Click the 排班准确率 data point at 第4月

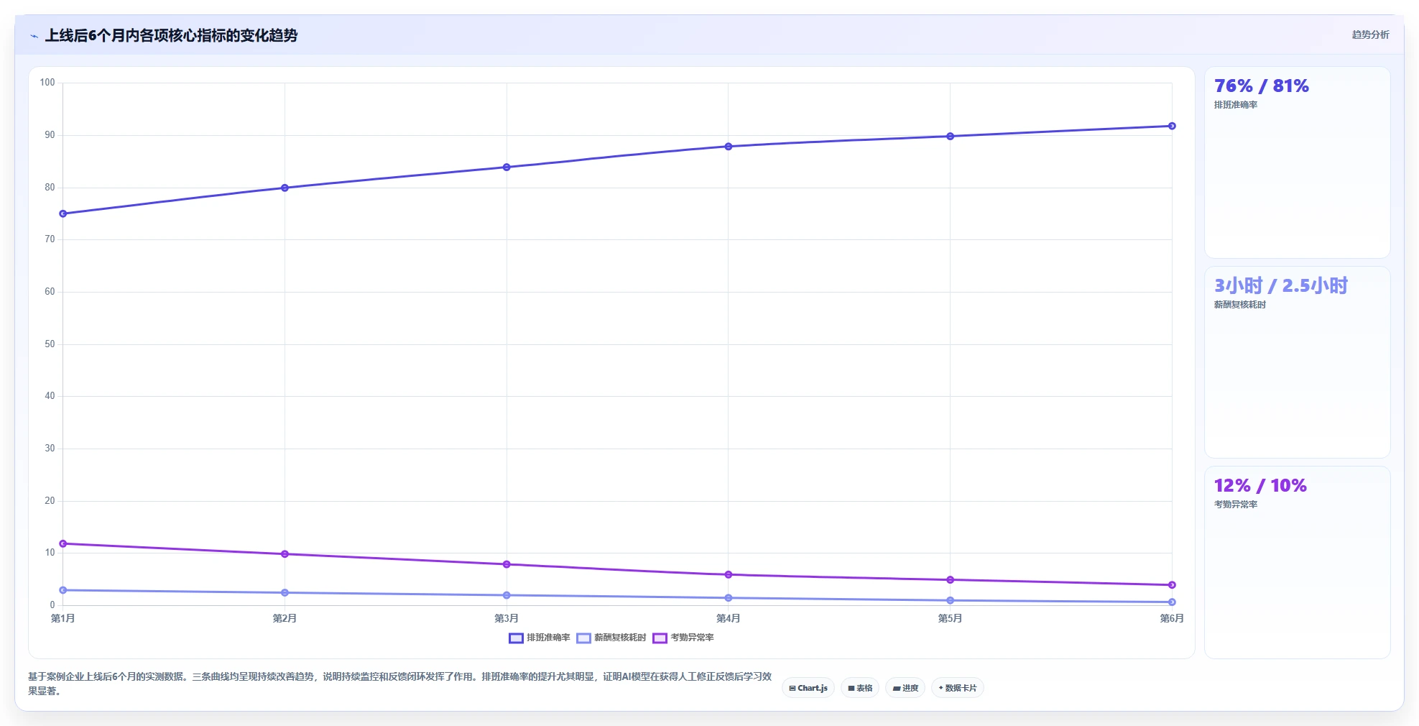(729, 146)
